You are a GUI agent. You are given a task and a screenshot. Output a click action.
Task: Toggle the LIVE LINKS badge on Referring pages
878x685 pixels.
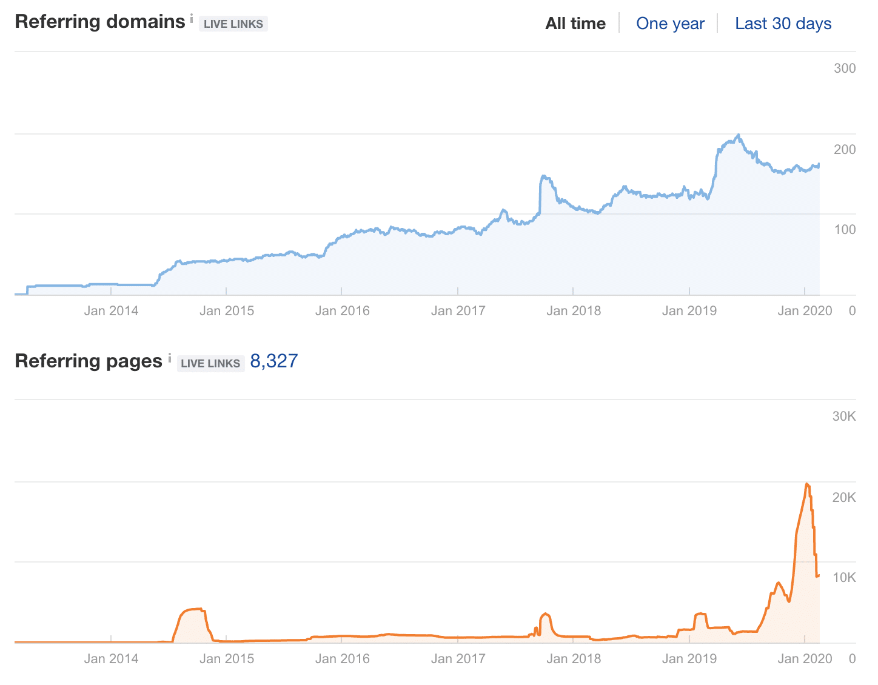(x=210, y=364)
